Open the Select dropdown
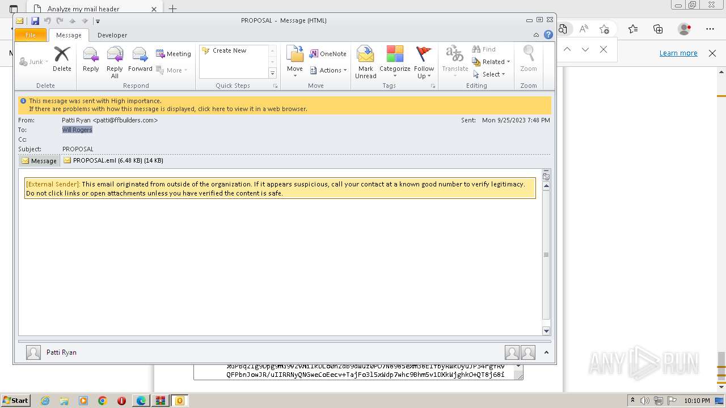Screen dimensions: 726x408 [488, 74]
